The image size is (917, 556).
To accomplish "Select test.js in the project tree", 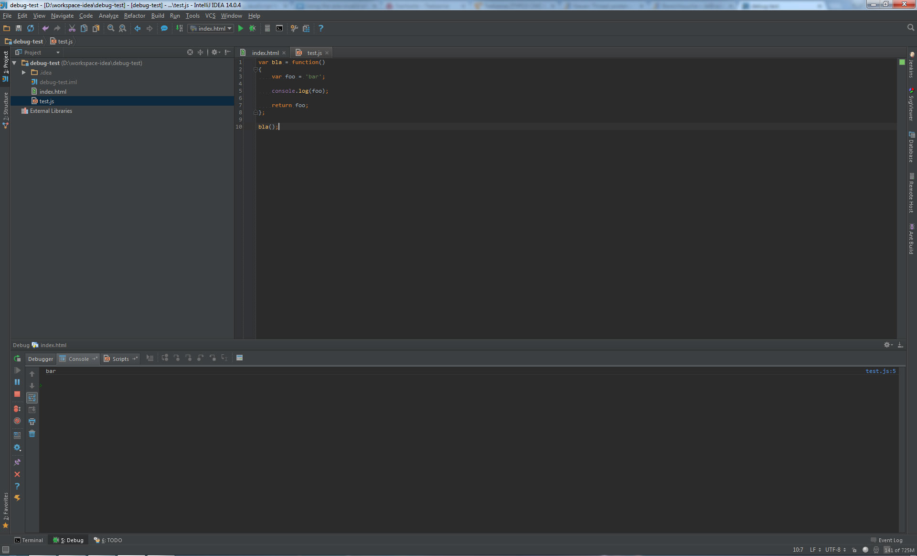I will 46,101.
